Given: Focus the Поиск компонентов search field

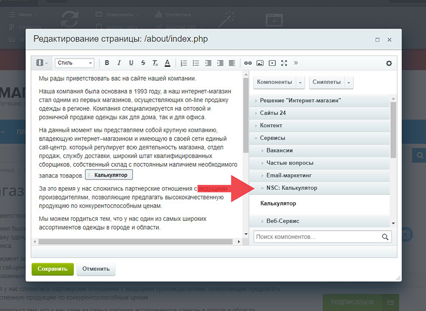Looking at the screenshot, I should pyautogui.click(x=317, y=237).
